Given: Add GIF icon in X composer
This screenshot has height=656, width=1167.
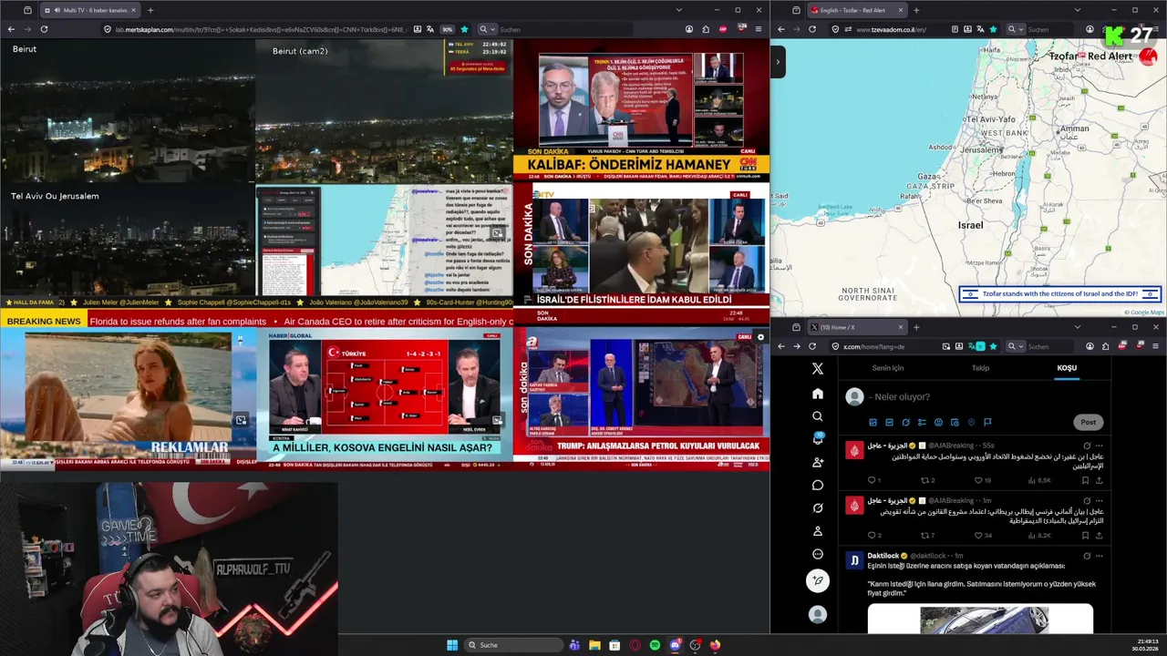Looking at the screenshot, I should 889,422.
